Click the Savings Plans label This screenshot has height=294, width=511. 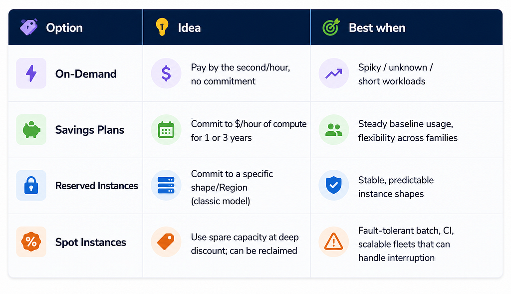(x=90, y=130)
